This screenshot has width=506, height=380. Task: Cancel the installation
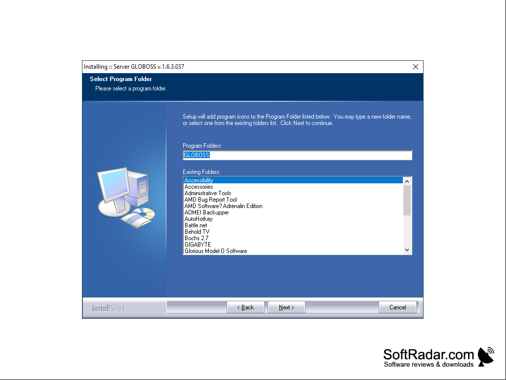click(x=397, y=307)
